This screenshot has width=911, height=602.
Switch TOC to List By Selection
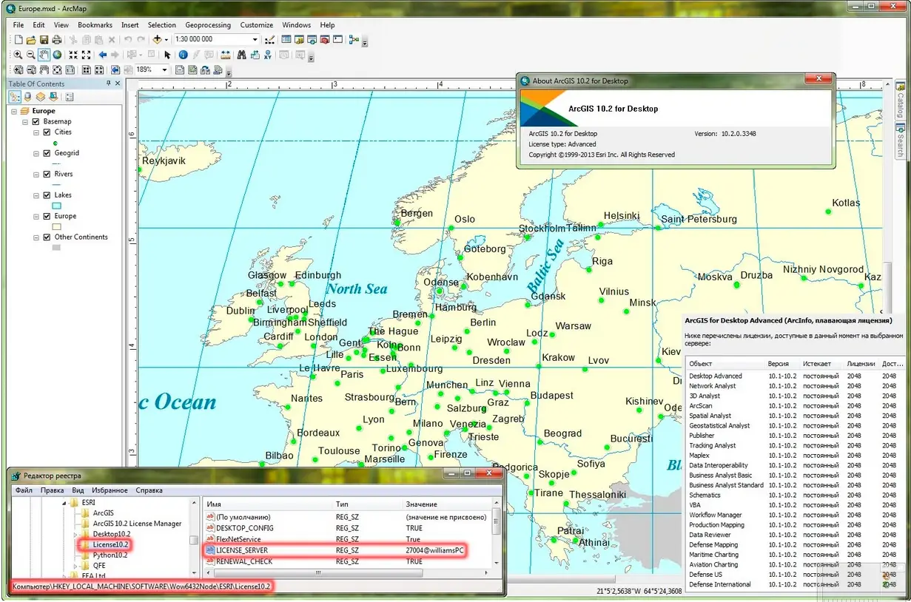[52, 96]
